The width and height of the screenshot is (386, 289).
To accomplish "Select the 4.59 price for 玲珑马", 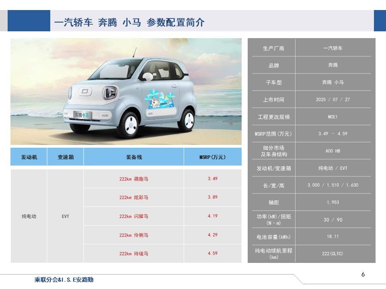I will click(x=213, y=253).
